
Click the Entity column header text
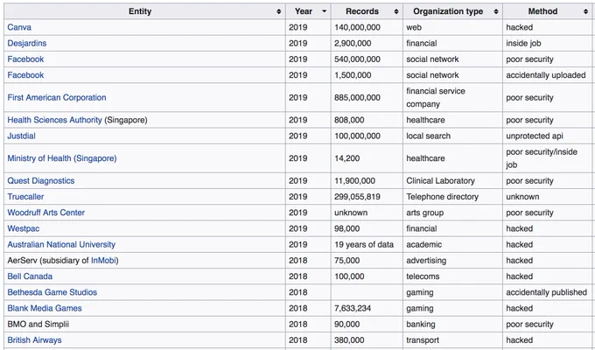[140, 11]
